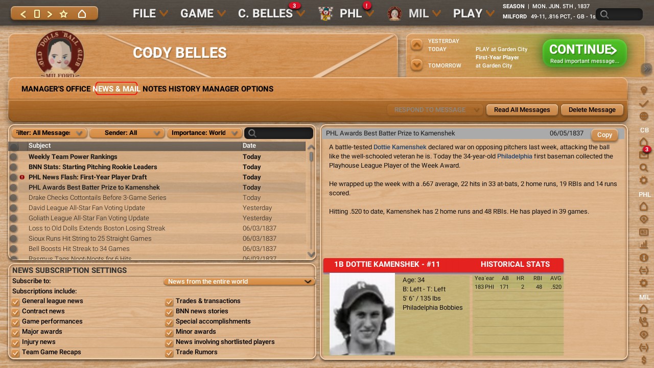Open the Dottie Kamenshek player link
Screen dimensions: 654x368
point(400,147)
